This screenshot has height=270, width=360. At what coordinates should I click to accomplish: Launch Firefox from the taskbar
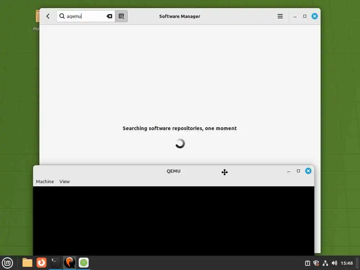pyautogui.click(x=41, y=263)
